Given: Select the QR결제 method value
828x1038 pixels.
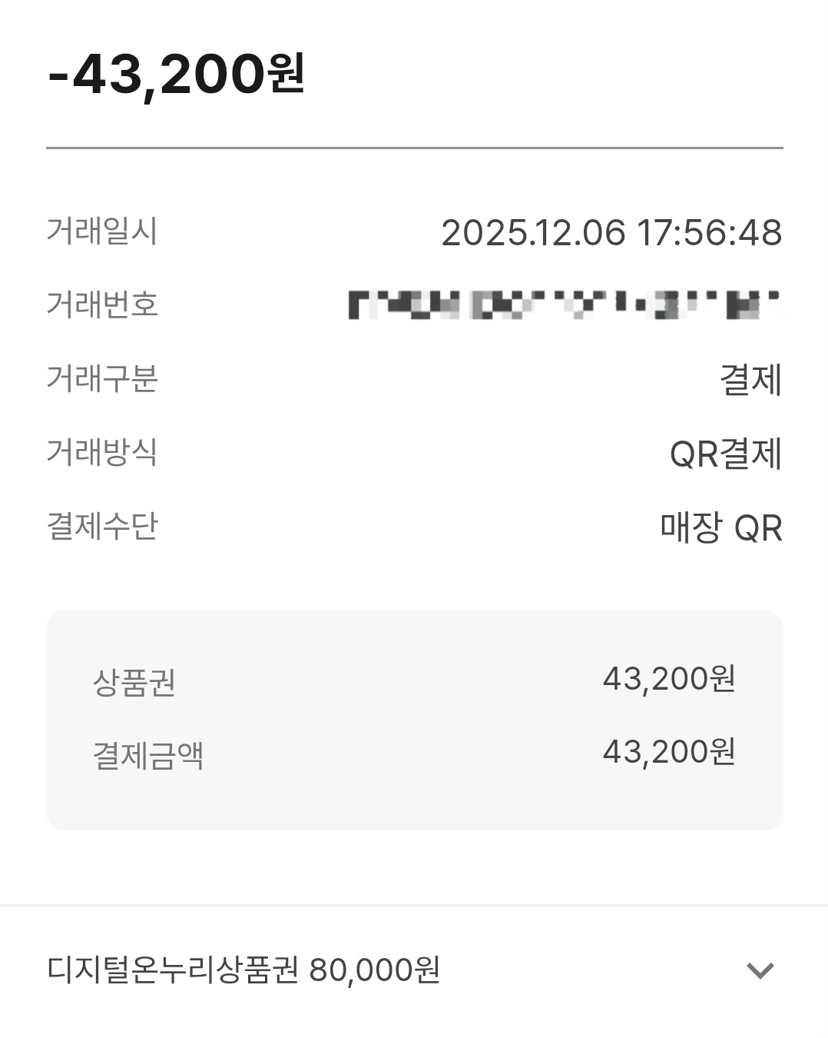Looking at the screenshot, I should click(726, 454).
